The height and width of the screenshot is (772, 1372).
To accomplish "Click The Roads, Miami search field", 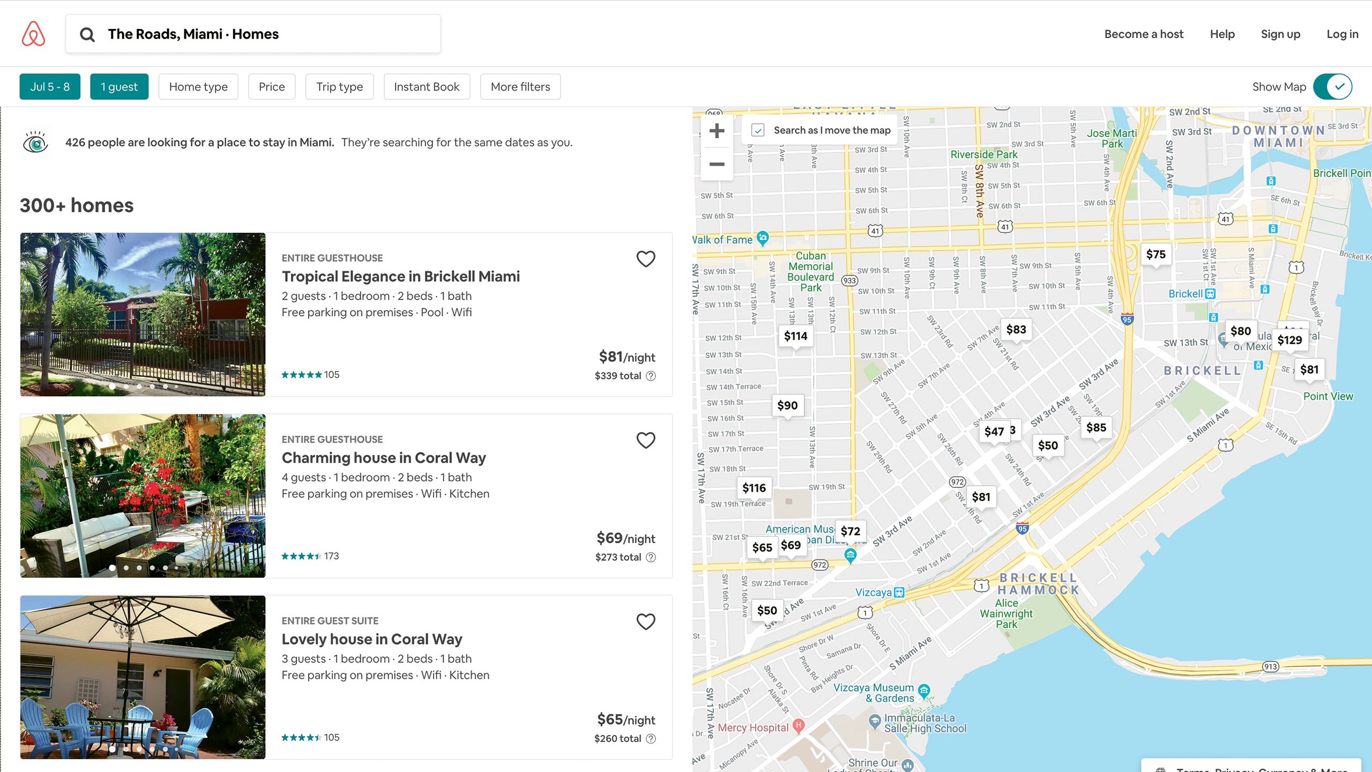I will [253, 34].
